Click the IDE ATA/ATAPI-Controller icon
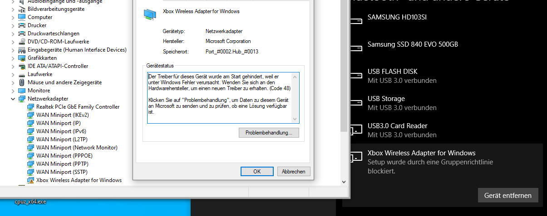547x216 pixels. [22, 66]
